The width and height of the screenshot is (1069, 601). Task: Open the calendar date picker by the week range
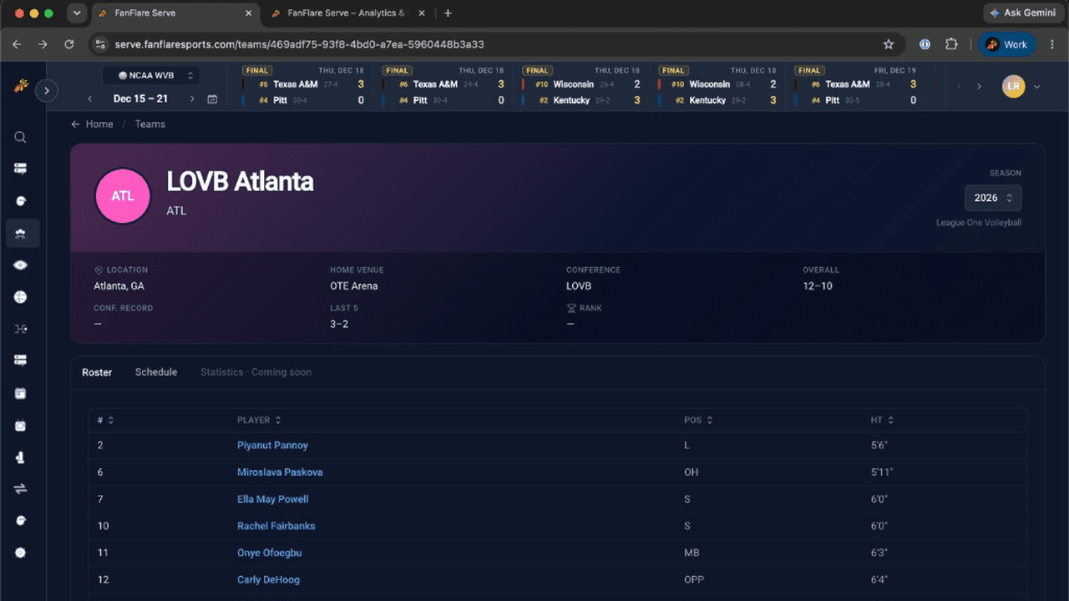click(x=212, y=99)
